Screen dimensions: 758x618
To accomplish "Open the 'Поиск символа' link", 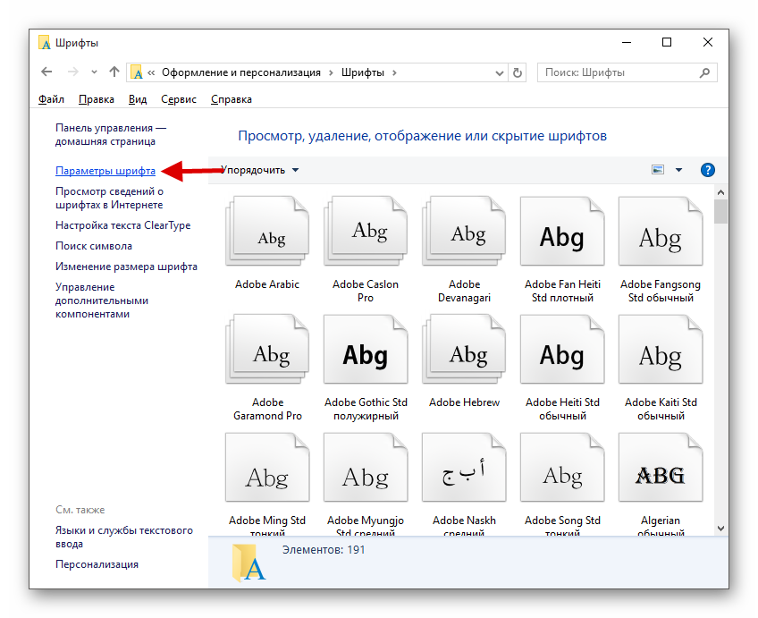I will (94, 246).
